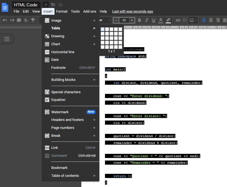Select the Paint format tool
The image size is (227, 187).
(33, 20)
